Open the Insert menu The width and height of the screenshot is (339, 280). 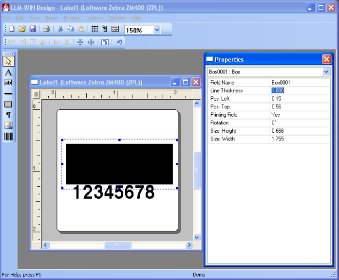coord(52,18)
